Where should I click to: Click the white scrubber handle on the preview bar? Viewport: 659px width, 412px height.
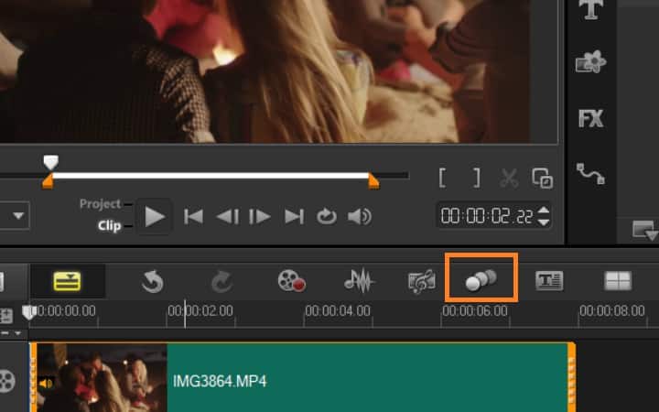pos(51,162)
